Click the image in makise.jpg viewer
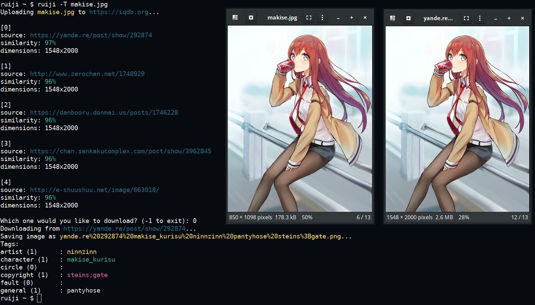Image resolution: width=535 pixels, height=305 pixels. click(300, 119)
